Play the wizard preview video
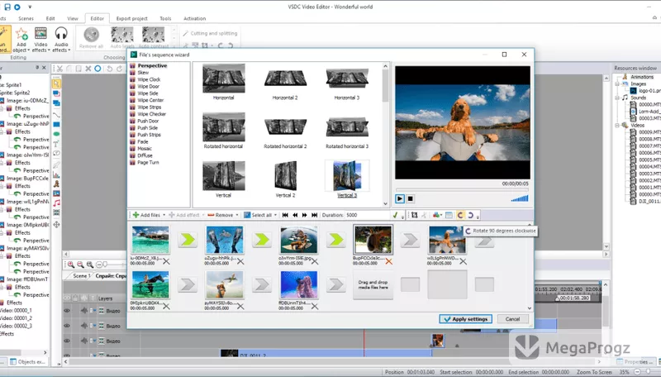This screenshot has width=661, height=377. tap(400, 198)
